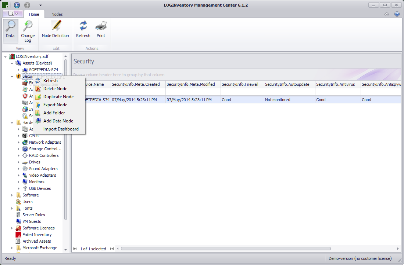The image size is (404, 265).
Task: Collapse the Security tree node
Action: [12, 77]
